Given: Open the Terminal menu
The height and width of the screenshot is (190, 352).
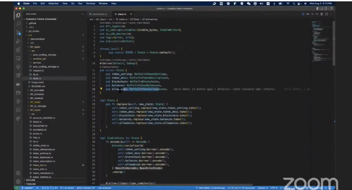Looking at the screenshot, I should (x=91, y=3).
